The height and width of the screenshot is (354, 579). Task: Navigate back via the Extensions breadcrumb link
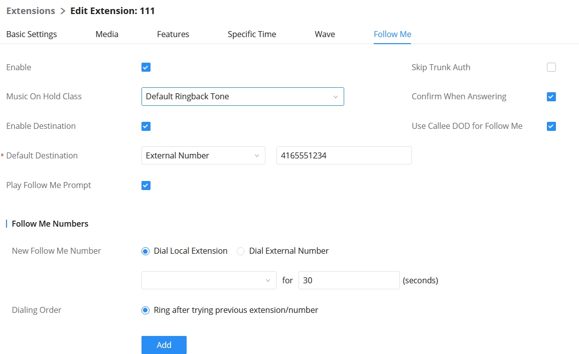(x=31, y=11)
